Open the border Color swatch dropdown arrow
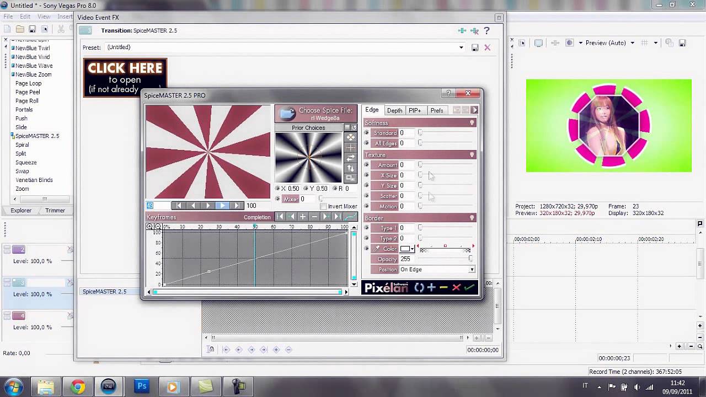 413,249
